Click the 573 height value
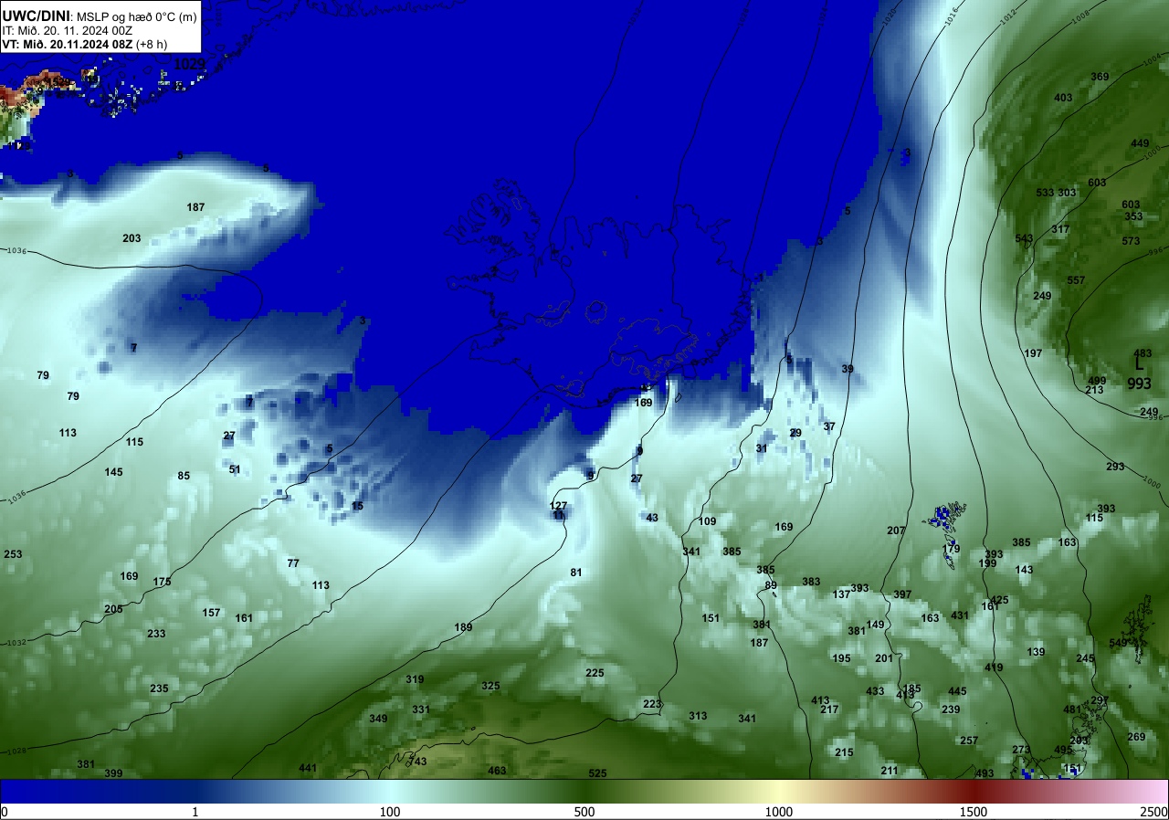1169x820 pixels. click(x=1131, y=241)
